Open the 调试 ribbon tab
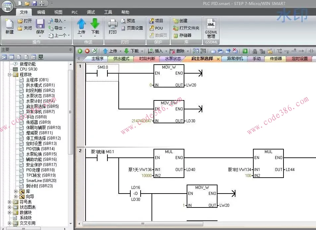This screenshot has width=316, height=230. pos(91,12)
